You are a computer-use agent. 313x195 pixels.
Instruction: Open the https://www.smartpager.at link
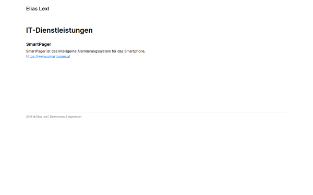pos(48,57)
